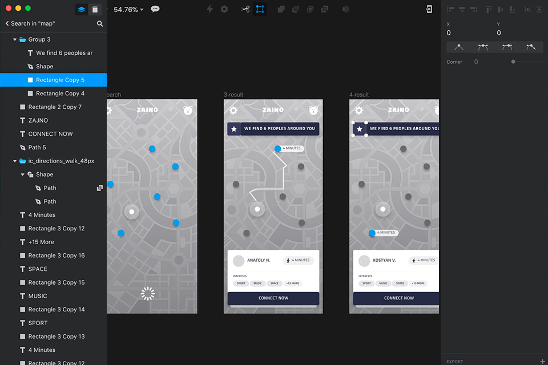Set point type to Mirrored
548x365 pixels.
(x=483, y=47)
